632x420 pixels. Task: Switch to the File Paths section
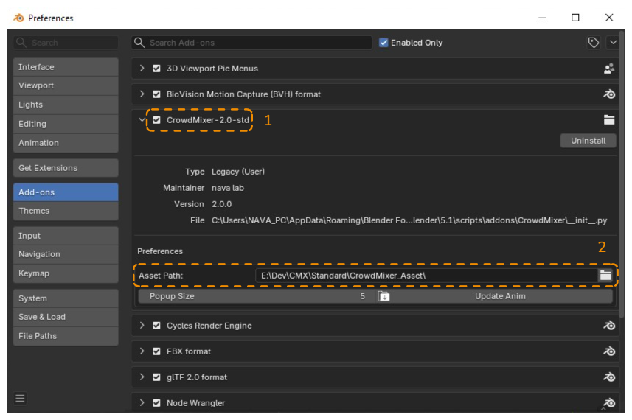(66, 336)
